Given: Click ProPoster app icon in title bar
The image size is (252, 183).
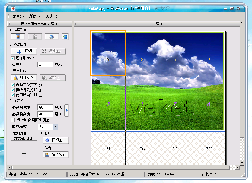Looking at the screenshot, I should point(13,8).
